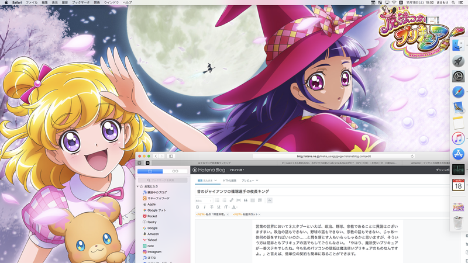Screen dimensions: 468x263
Task: Open the ブックマーク menu in menu bar
Action: (81, 2)
